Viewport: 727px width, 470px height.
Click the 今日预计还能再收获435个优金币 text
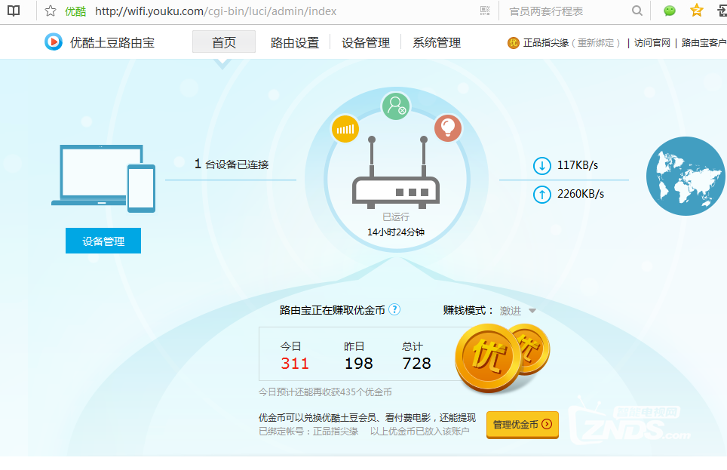[x=325, y=392]
